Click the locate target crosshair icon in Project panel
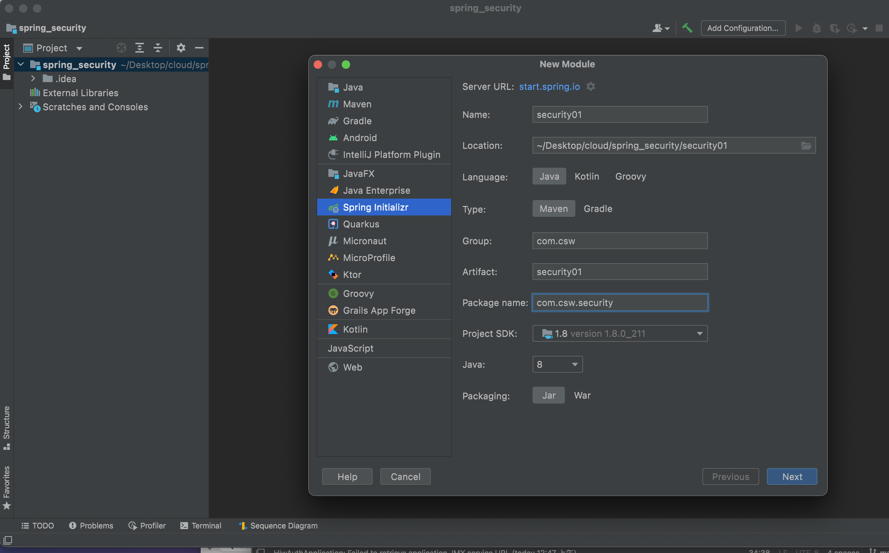Viewport: 889px width, 553px height. pyautogui.click(x=121, y=48)
